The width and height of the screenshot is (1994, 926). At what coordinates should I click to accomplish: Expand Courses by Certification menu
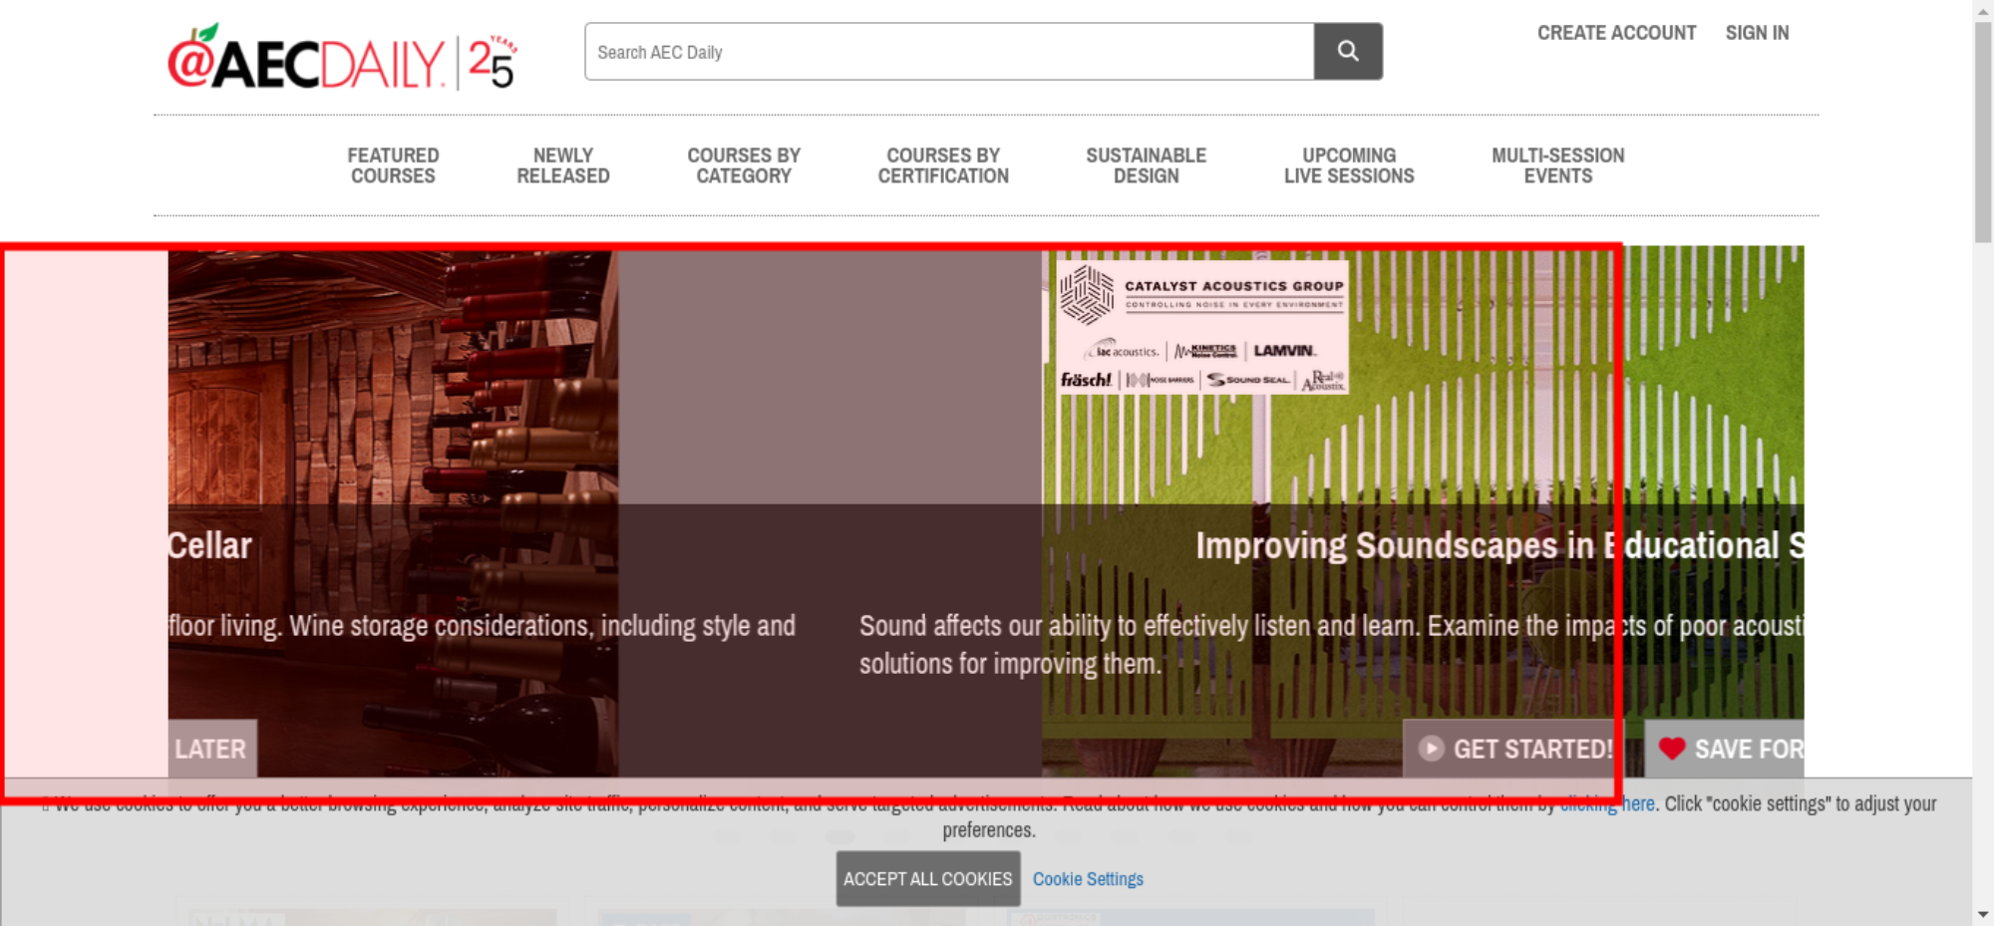pyautogui.click(x=943, y=165)
